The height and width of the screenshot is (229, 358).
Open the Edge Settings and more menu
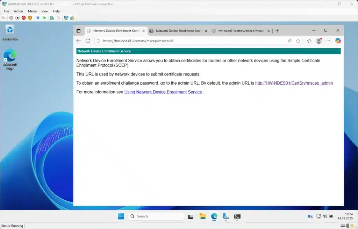[x=328, y=41]
